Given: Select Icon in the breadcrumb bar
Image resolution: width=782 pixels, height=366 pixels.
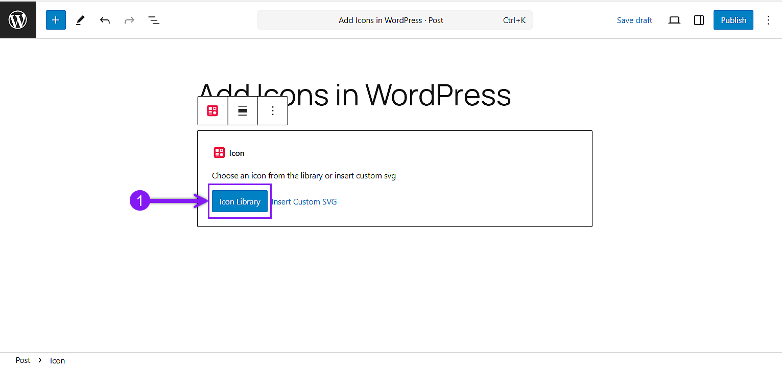Looking at the screenshot, I should pyautogui.click(x=57, y=360).
